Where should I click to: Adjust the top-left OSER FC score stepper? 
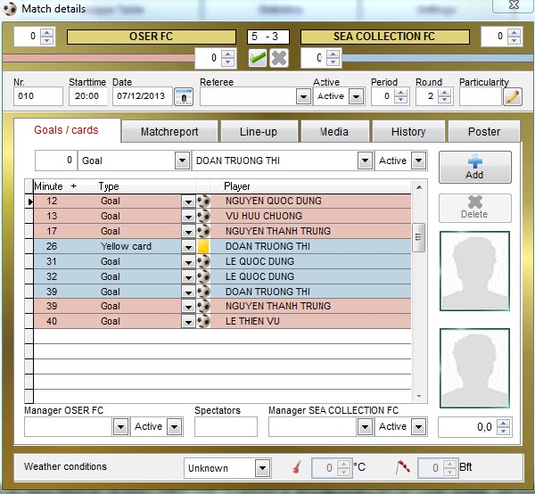point(46,37)
